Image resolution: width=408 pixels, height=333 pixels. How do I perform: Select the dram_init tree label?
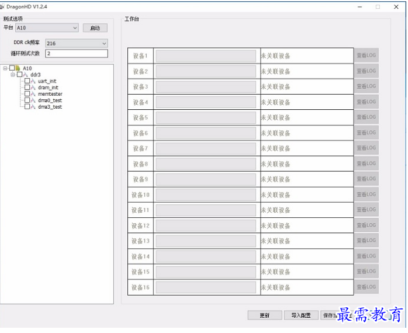click(x=48, y=88)
